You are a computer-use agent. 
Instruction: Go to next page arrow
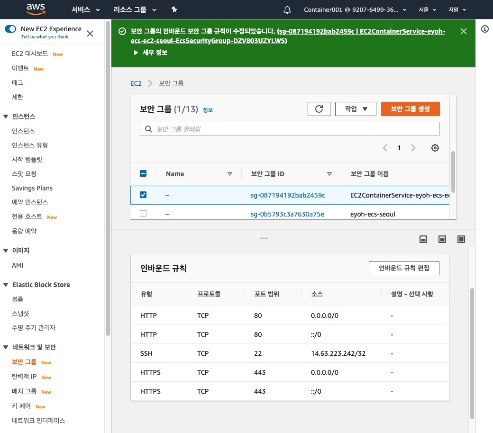pyautogui.click(x=413, y=148)
